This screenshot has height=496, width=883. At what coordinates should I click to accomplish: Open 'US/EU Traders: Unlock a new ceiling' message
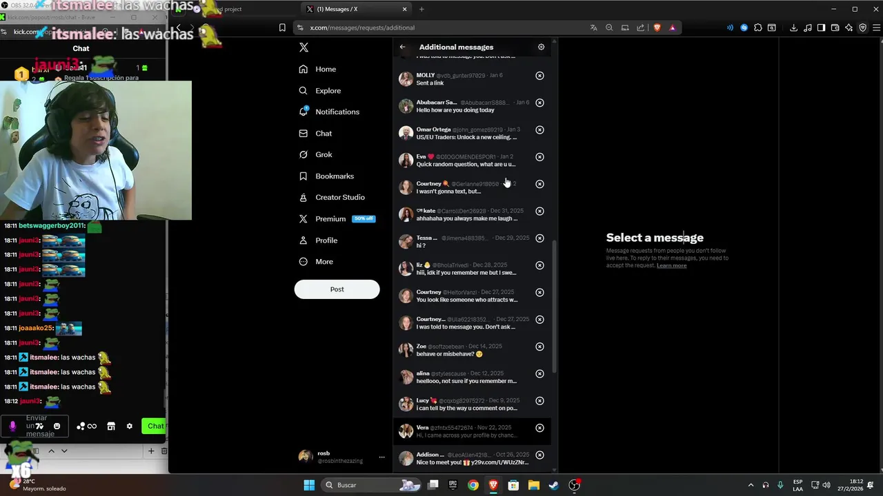pyautogui.click(x=472, y=133)
